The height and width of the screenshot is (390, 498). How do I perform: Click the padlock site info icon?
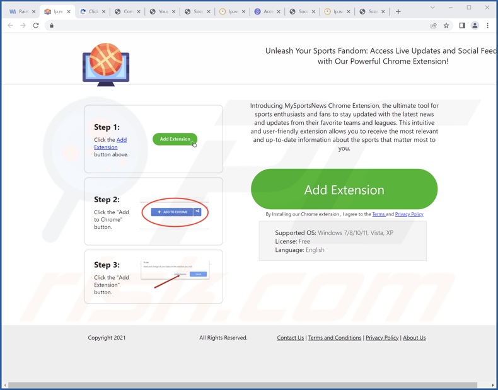click(52, 26)
